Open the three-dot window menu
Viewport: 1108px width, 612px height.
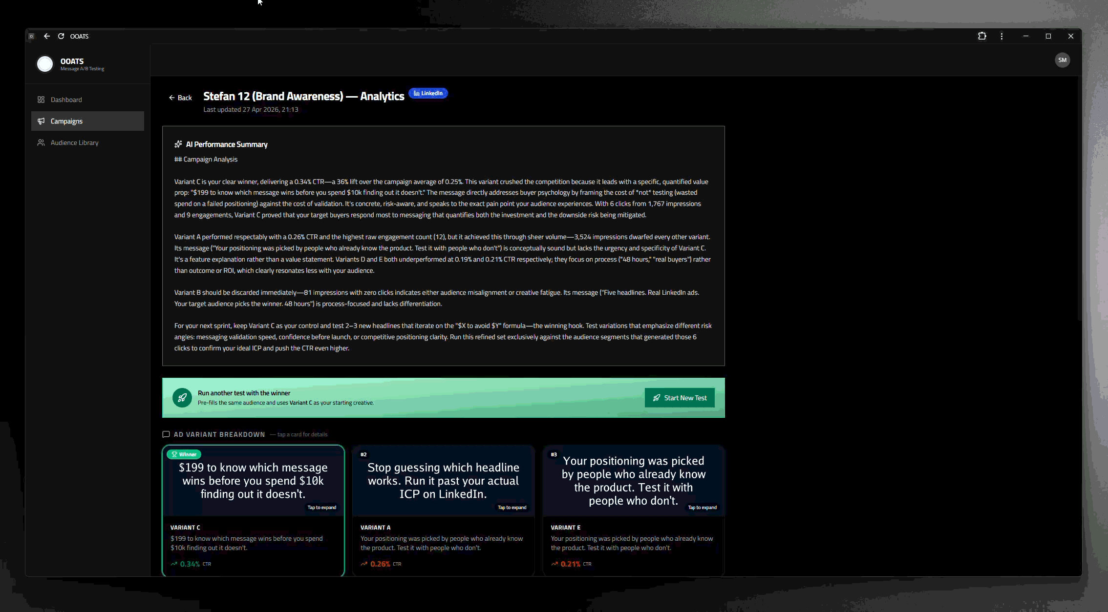pos(1001,36)
